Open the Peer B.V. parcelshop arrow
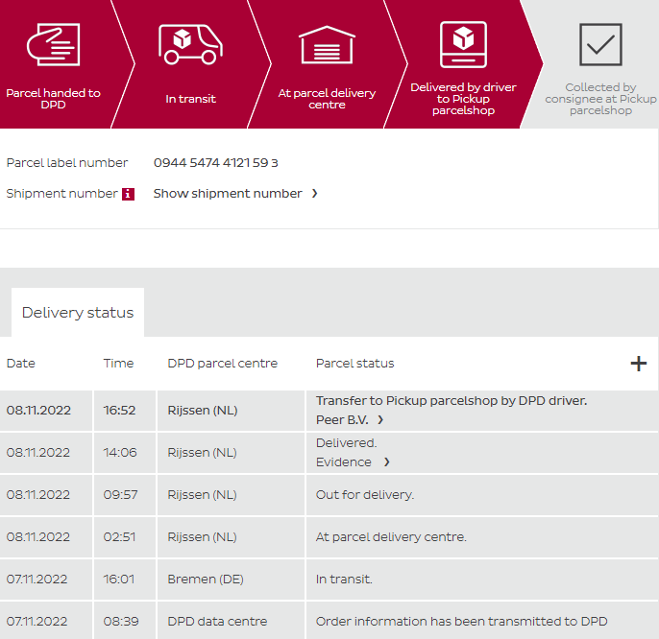This screenshot has height=639, width=659. [x=380, y=420]
